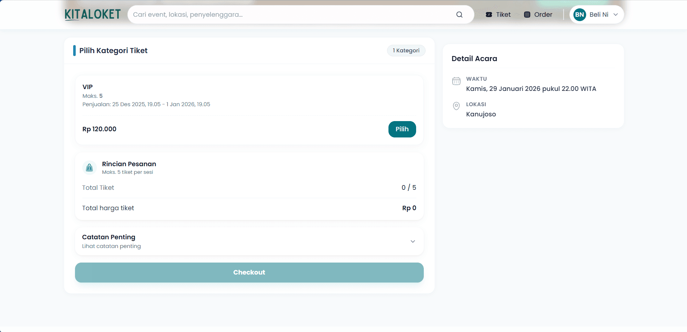Click the 'Pilih Kategori Tiket' heading
This screenshot has width=687, height=332.
(114, 51)
